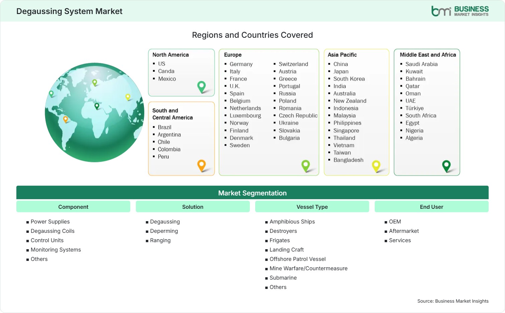Image resolution: width=505 pixels, height=313 pixels.
Task: Click the green pin on the globe's left edge
Action: [51, 94]
